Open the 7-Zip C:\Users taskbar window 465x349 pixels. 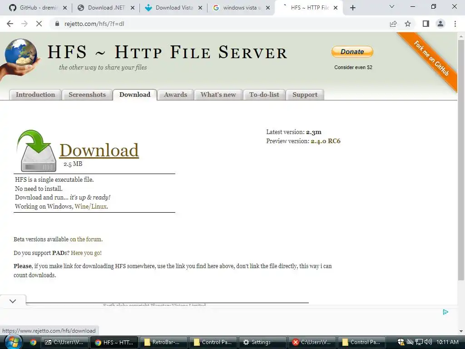(64, 342)
